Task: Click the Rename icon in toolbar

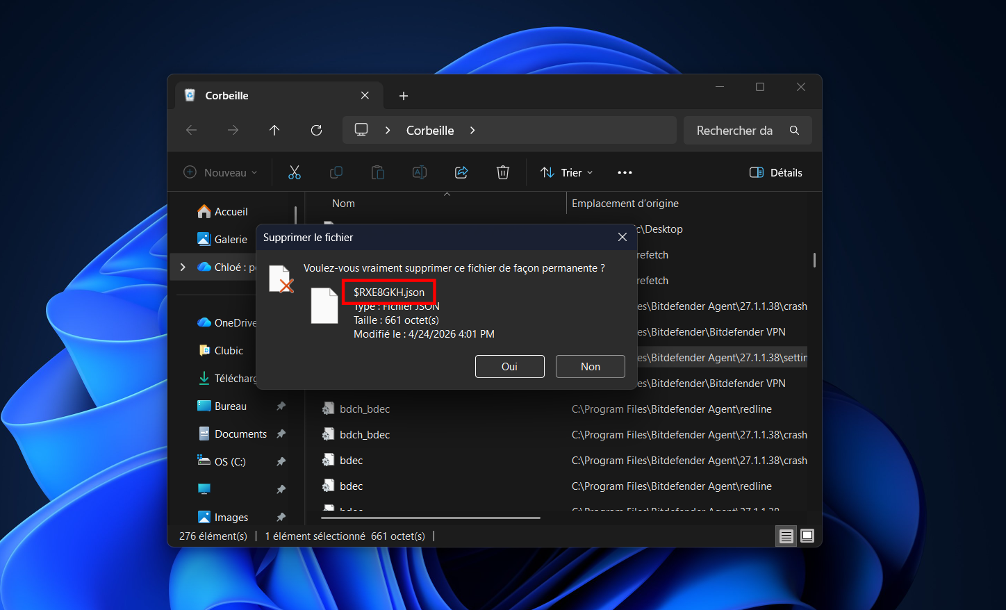Action: 420,172
